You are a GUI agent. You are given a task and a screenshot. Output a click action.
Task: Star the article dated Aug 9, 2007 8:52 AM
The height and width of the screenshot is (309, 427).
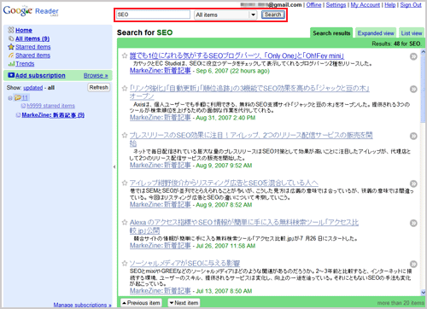point(125,183)
